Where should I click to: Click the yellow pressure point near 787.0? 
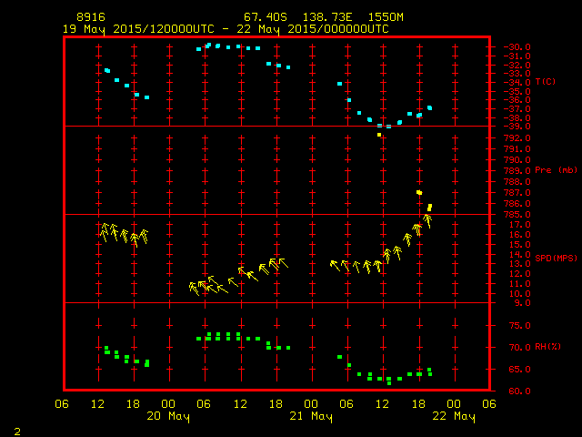(x=419, y=193)
